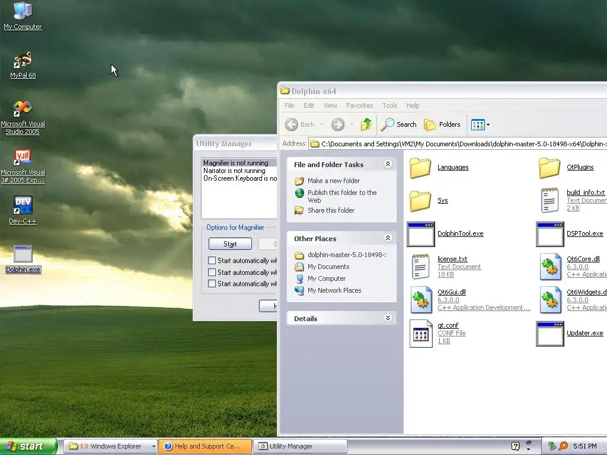The height and width of the screenshot is (455, 607).
Task: Check third 'Start automatically' checkbox
Action: pyautogui.click(x=212, y=284)
